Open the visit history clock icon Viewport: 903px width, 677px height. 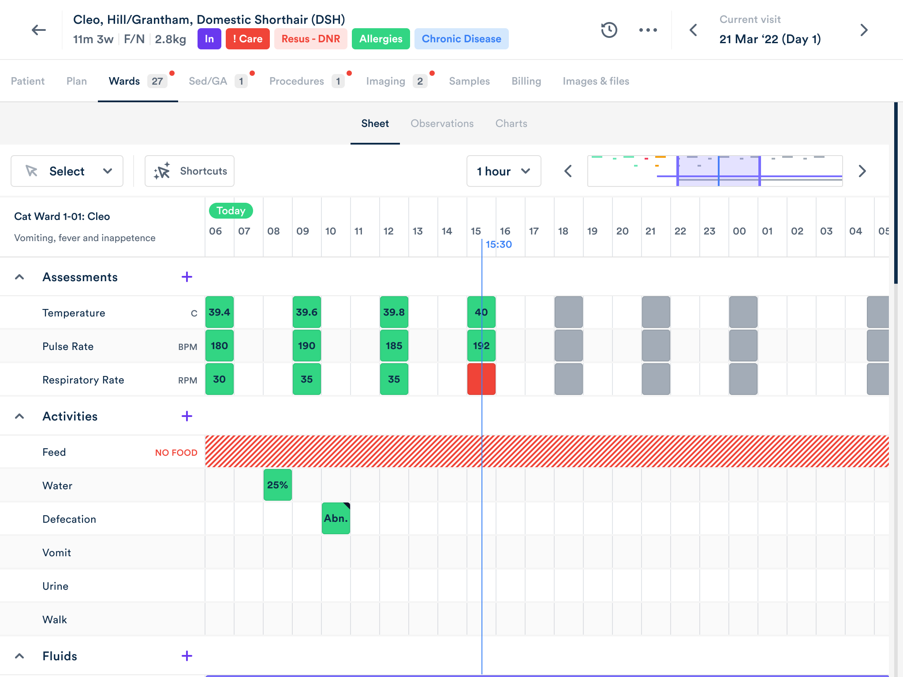(x=609, y=30)
